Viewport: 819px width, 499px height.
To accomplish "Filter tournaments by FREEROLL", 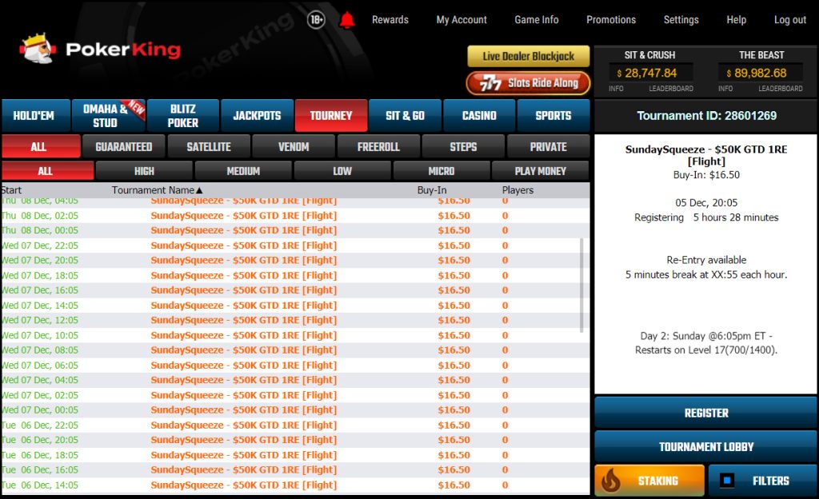I will point(378,146).
